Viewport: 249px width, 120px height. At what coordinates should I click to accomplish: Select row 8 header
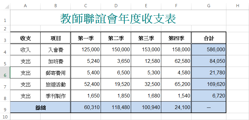5,96
